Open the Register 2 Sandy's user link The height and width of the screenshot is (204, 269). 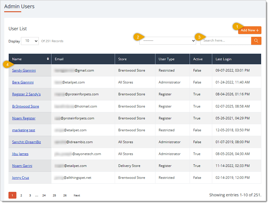tap(26, 94)
